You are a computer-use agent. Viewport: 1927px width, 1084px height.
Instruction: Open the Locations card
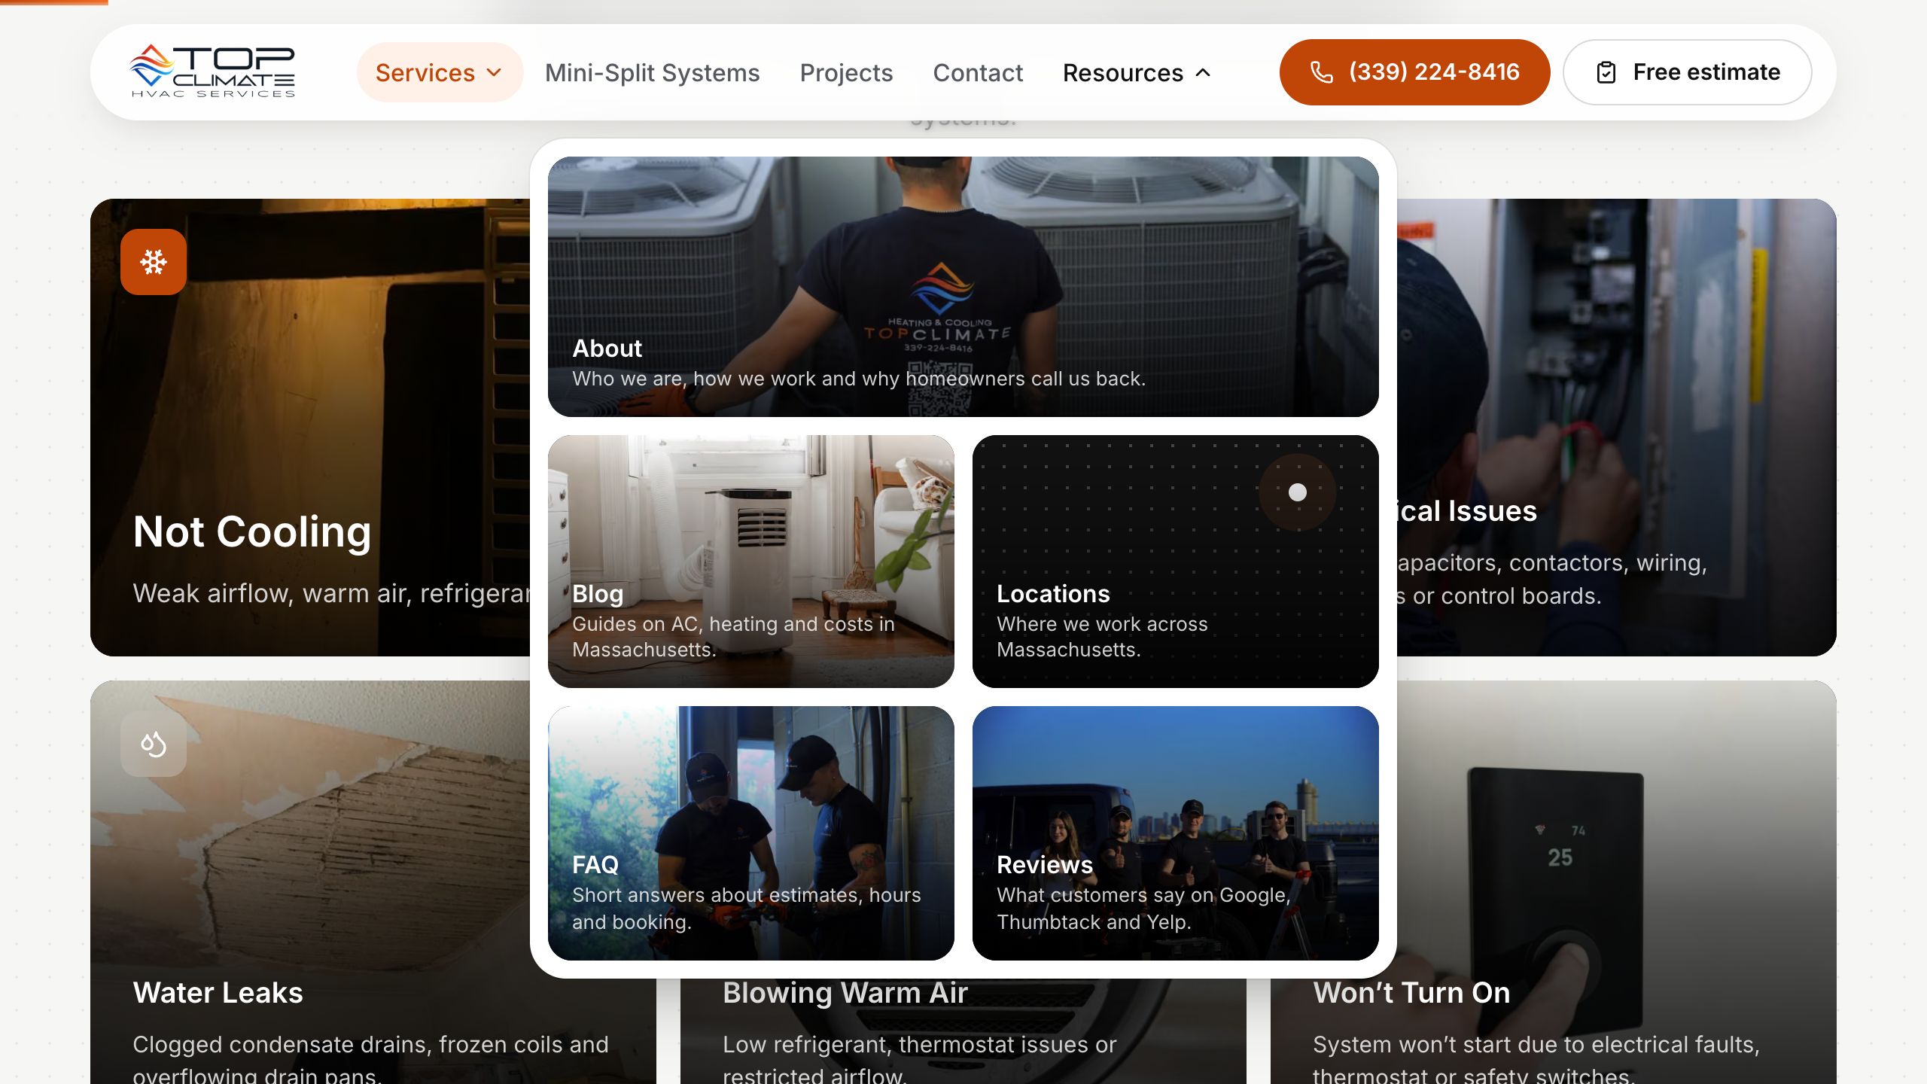click(x=1176, y=562)
